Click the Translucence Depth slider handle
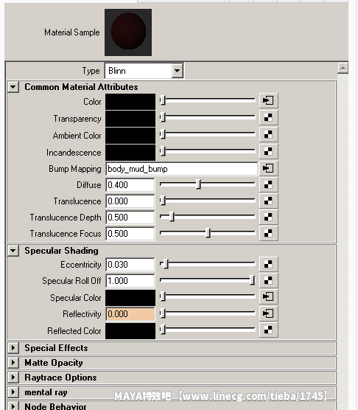The width and height of the screenshot is (358, 410). pos(172,217)
